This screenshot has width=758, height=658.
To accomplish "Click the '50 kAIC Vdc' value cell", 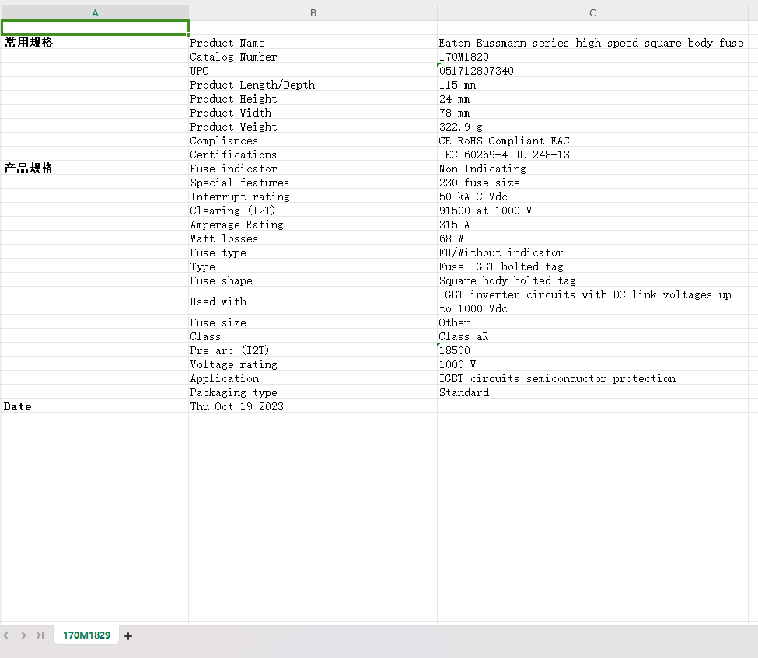I will pos(592,197).
